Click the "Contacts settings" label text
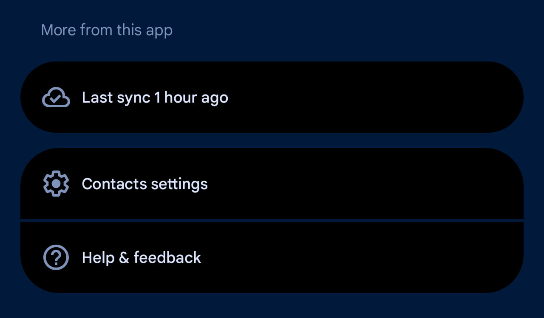This screenshot has width=544, height=318. pos(144,184)
